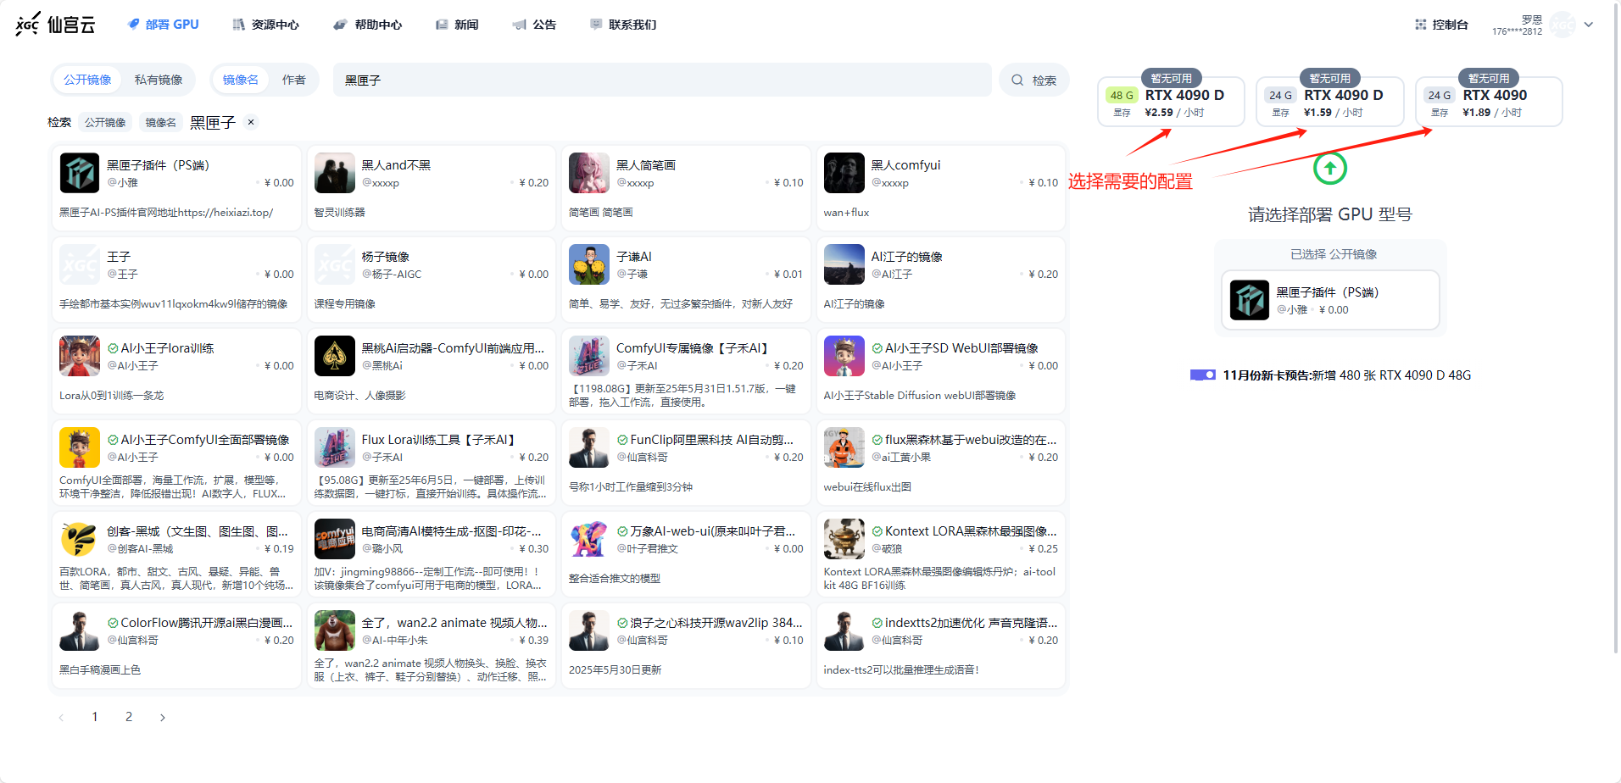Remove the 黑匣子 search tag
This screenshot has width=1621, height=783.
(x=251, y=122)
